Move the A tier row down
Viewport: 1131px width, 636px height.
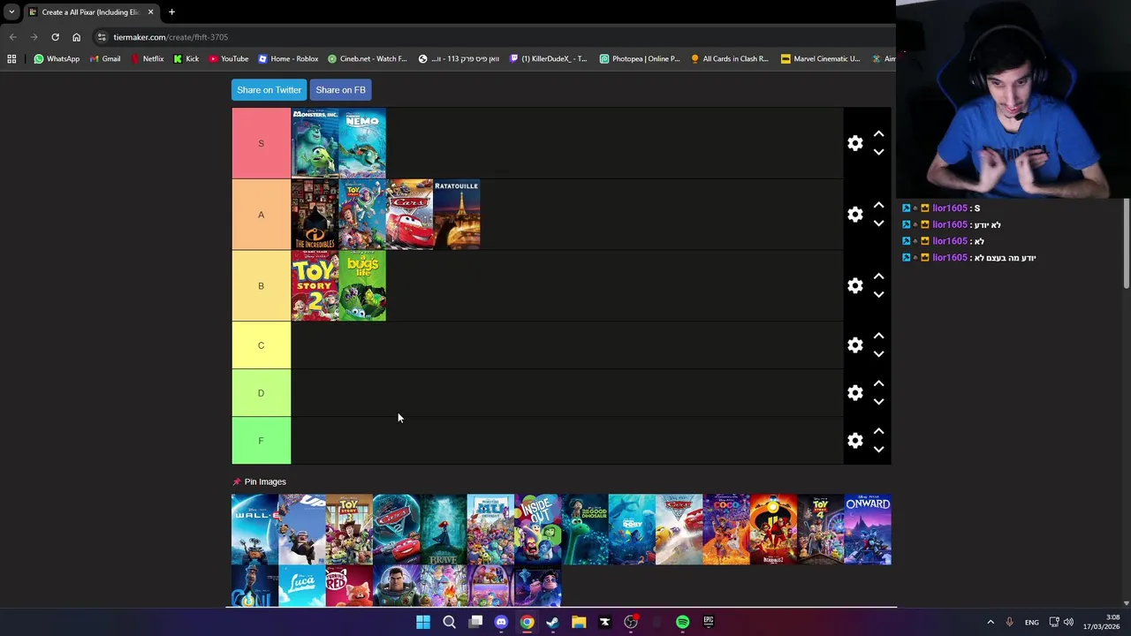[878, 223]
